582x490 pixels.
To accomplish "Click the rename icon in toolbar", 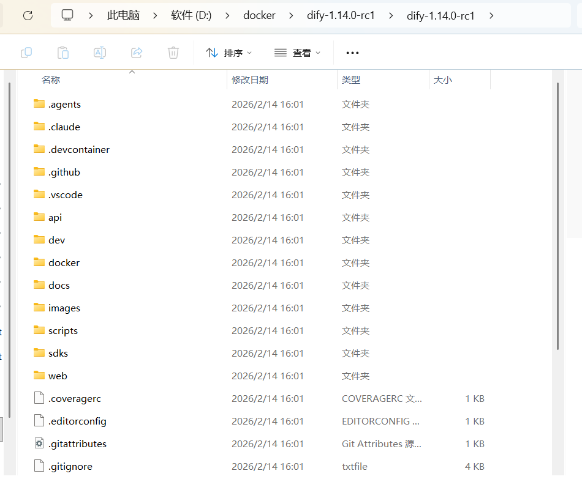I will pyautogui.click(x=100, y=53).
